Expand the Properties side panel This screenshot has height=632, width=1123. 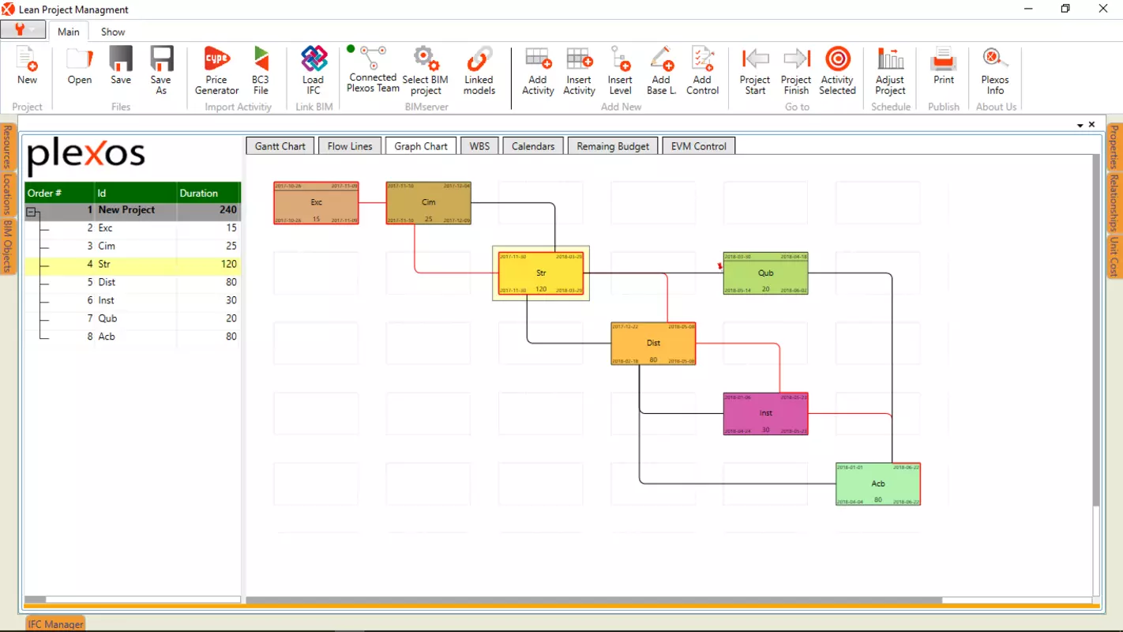point(1114,148)
